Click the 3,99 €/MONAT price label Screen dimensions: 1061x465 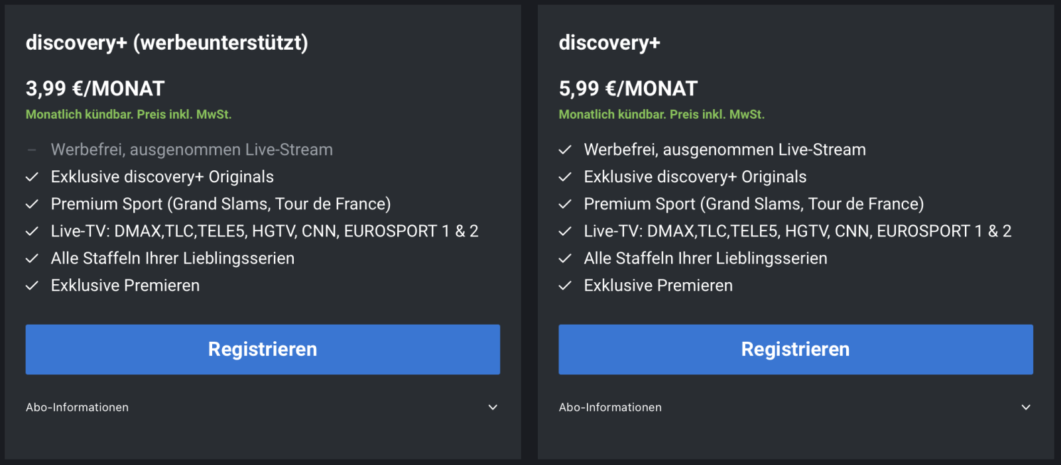pos(95,89)
